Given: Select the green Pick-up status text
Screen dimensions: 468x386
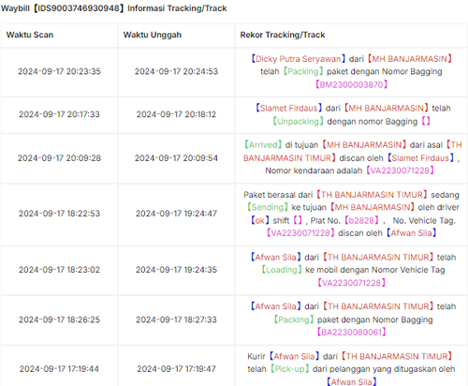Looking at the screenshot, I should click(289, 369).
